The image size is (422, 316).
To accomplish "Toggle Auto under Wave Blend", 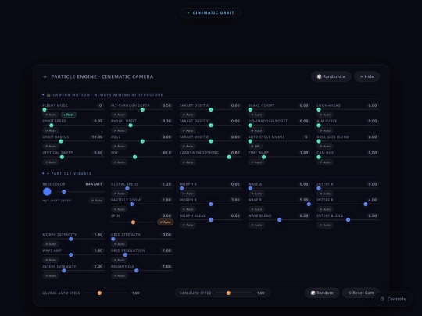I will click(256, 225).
